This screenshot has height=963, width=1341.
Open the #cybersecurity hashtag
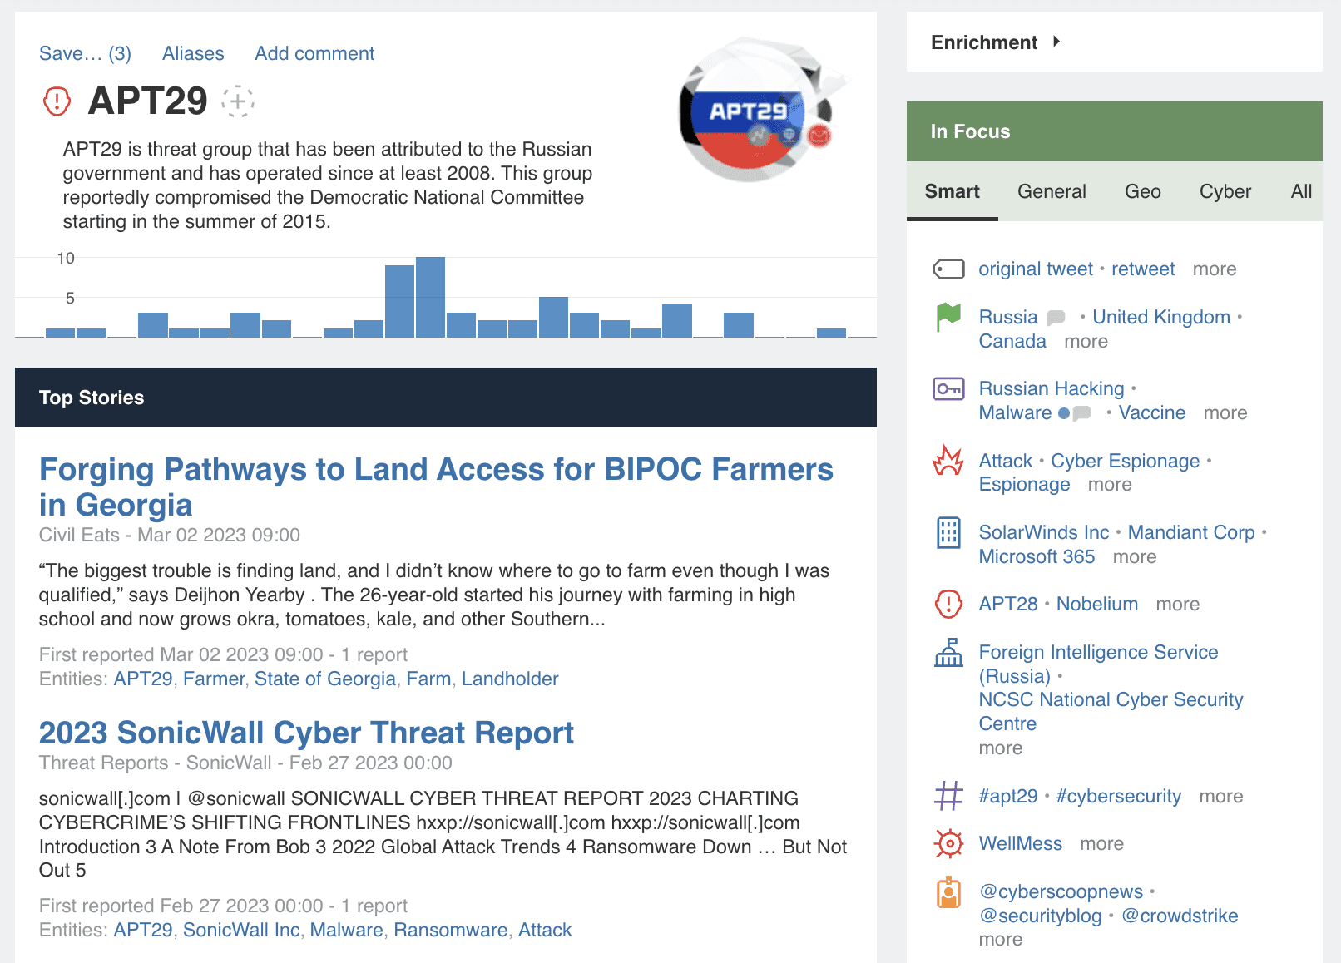pos(1119,796)
